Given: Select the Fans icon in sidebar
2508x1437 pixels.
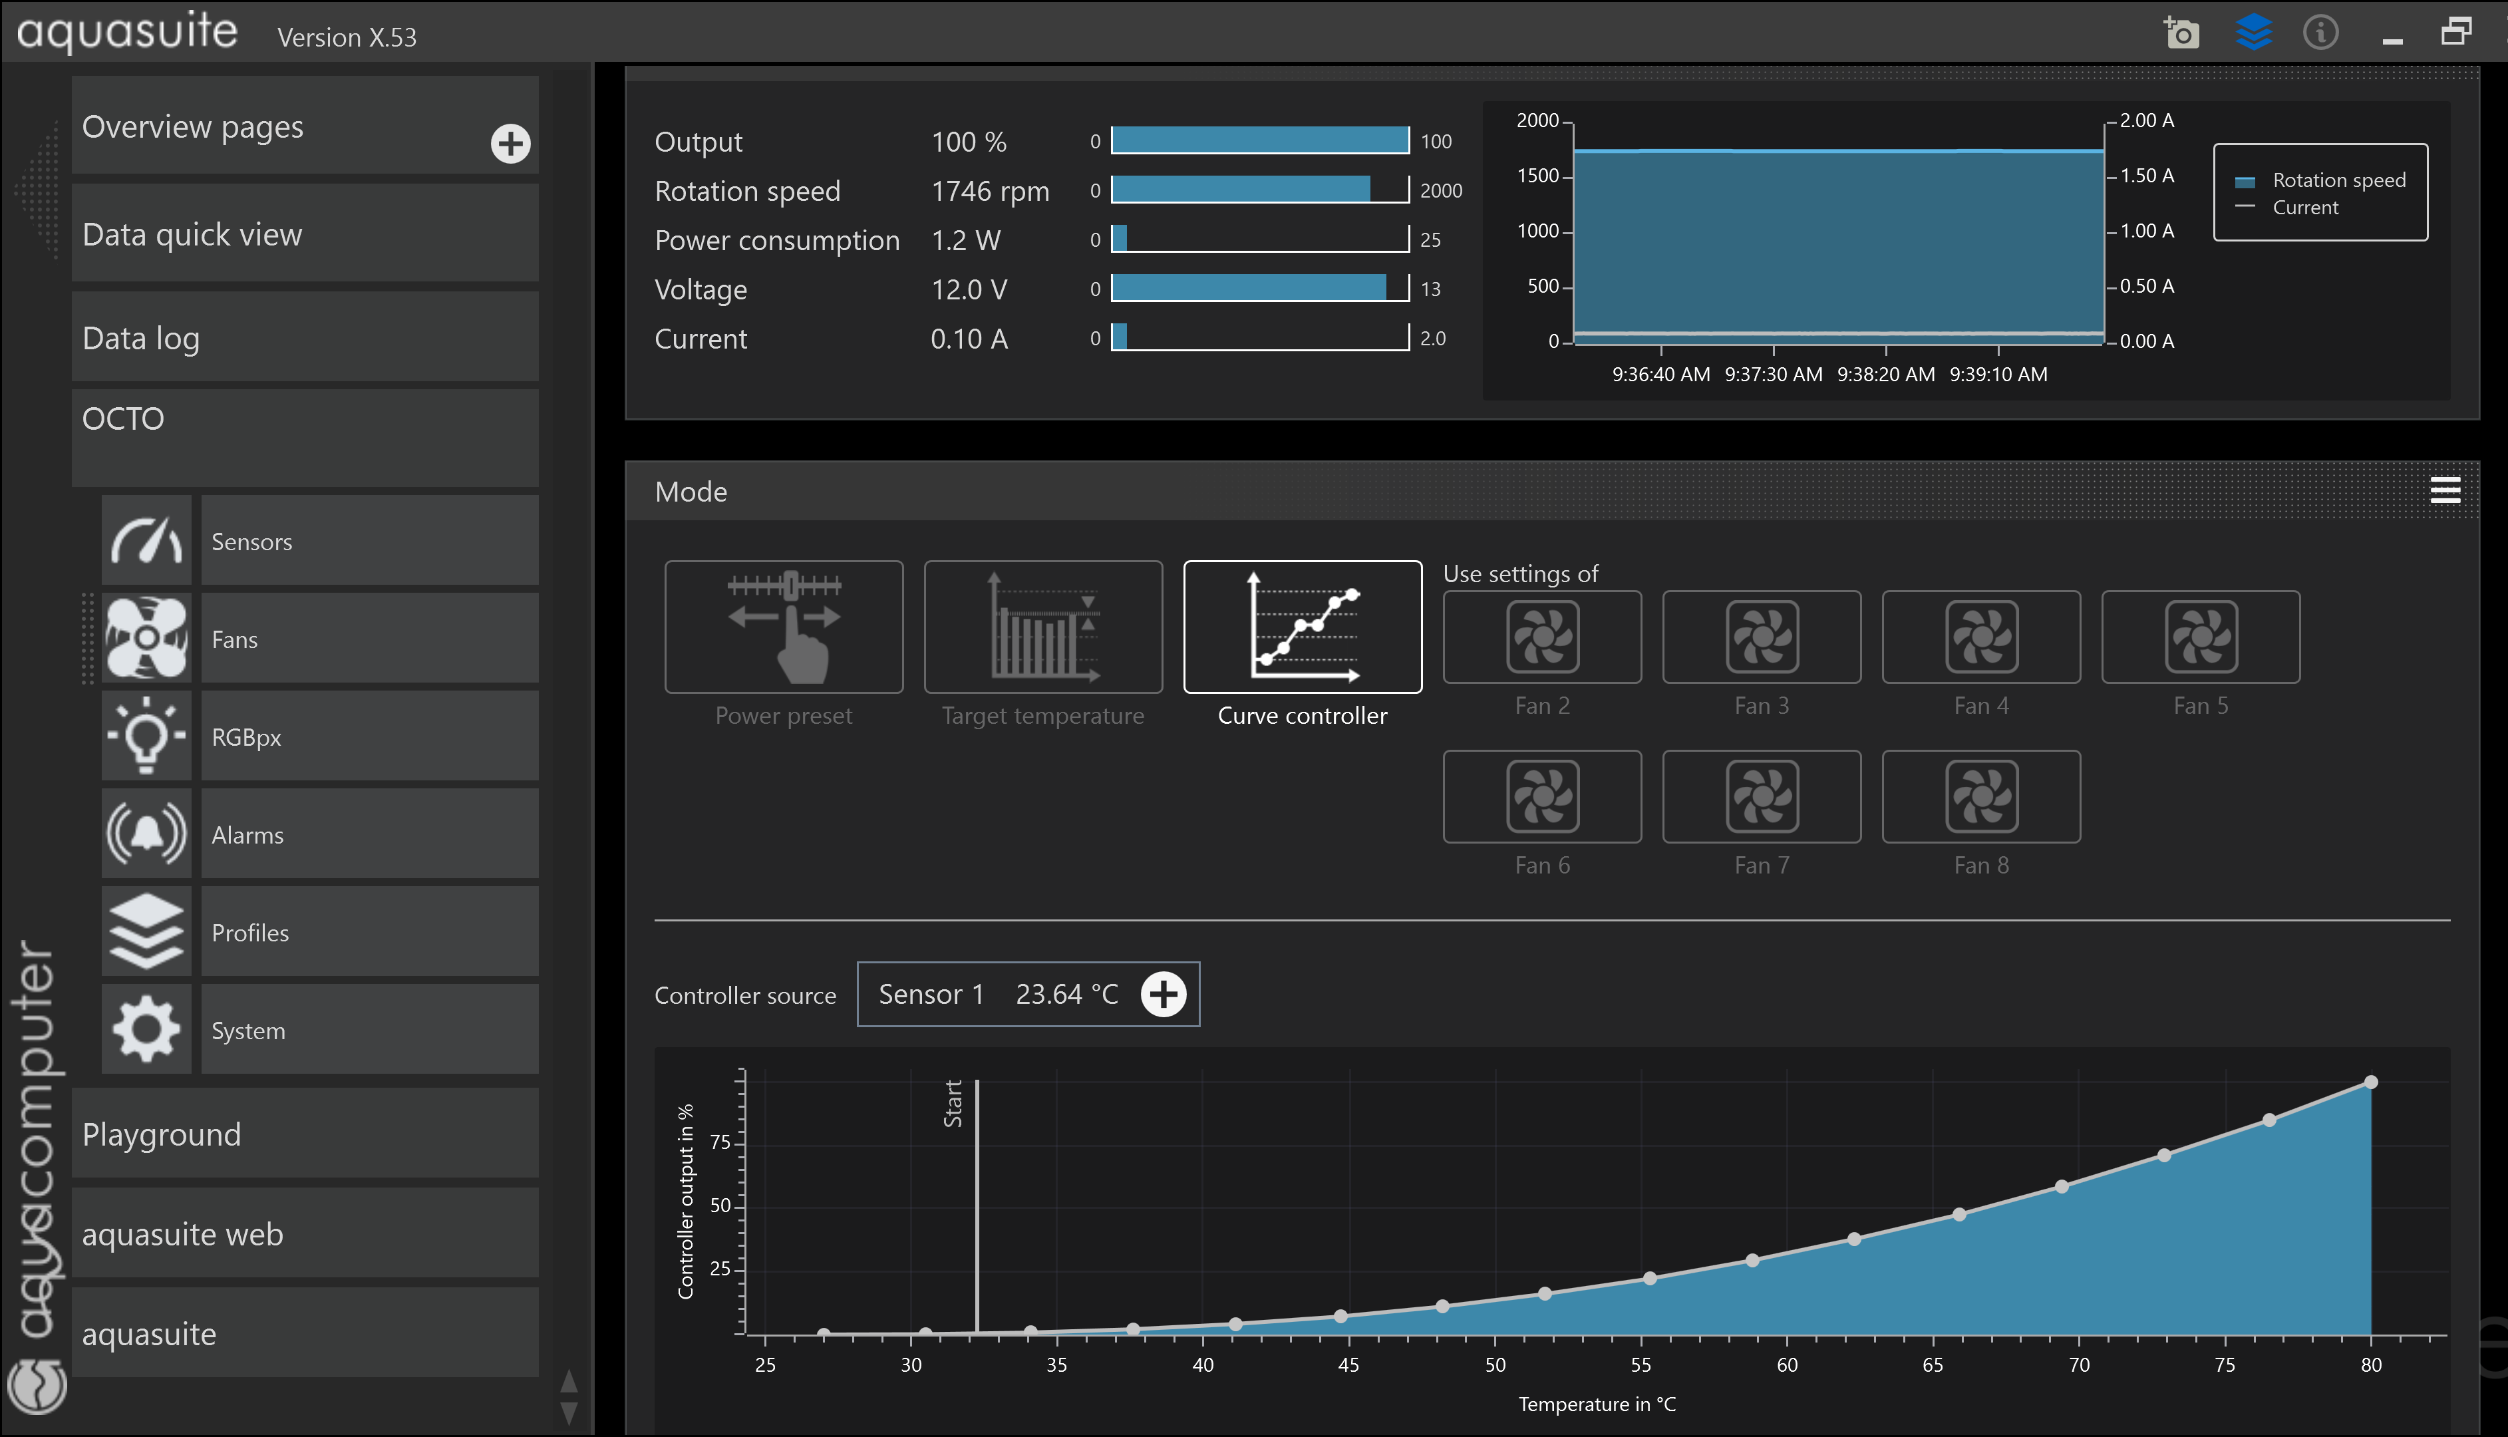Looking at the screenshot, I should 146,639.
